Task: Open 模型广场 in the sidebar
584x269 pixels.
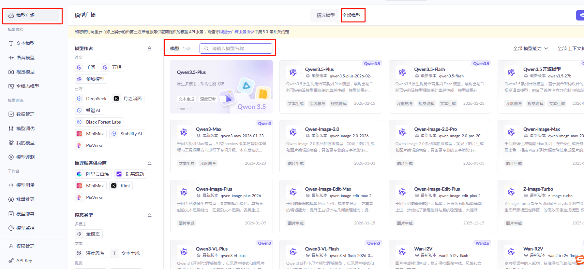Action: point(32,15)
